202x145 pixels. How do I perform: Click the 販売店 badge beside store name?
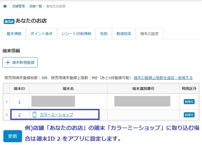click(x=9, y=21)
